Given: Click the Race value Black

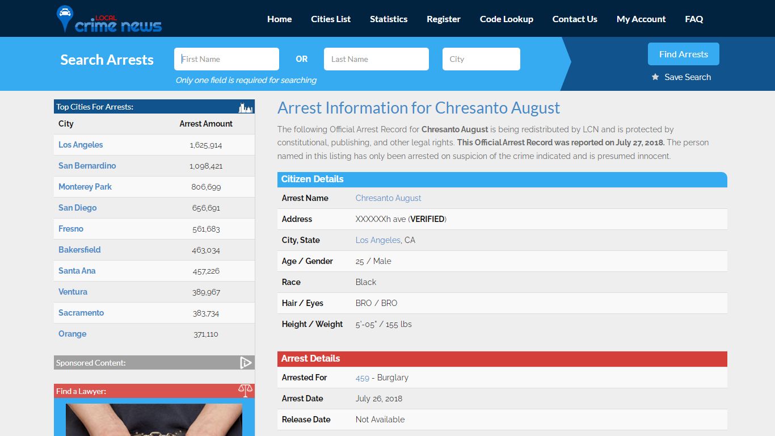Looking at the screenshot, I should click(366, 282).
